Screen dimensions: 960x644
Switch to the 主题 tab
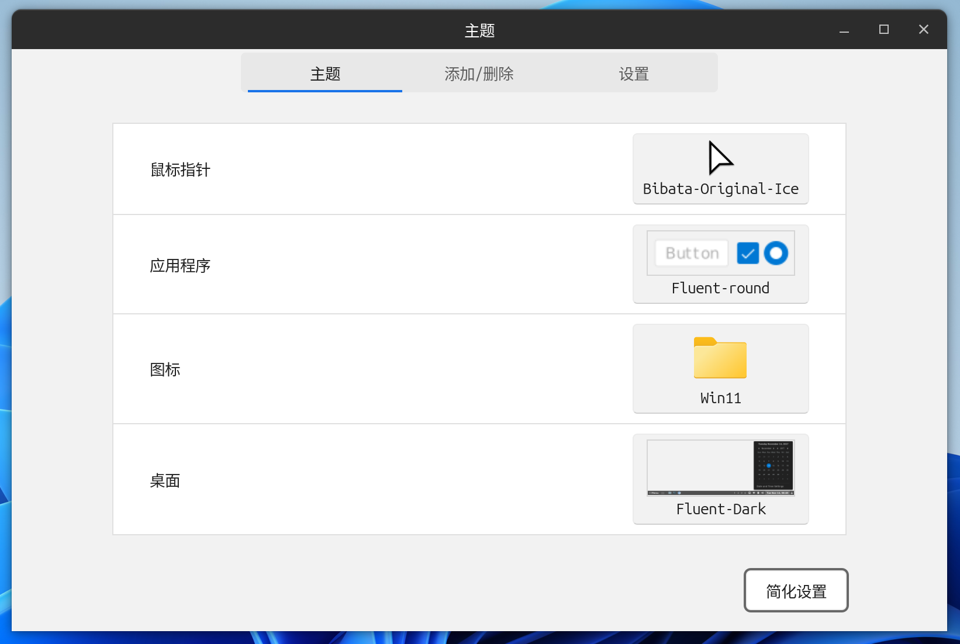[x=325, y=74]
